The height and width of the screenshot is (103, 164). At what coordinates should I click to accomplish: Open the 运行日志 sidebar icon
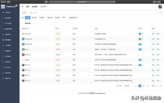pyautogui.click(x=3, y=67)
